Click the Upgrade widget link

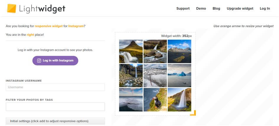coord(240,9)
